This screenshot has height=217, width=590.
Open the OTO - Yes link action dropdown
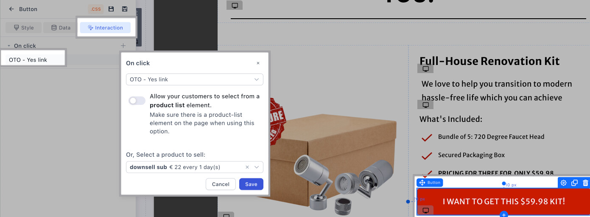[194, 79]
